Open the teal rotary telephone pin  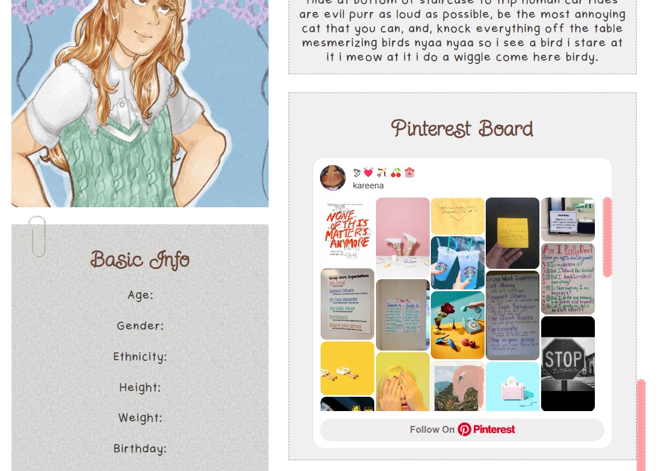(457, 325)
